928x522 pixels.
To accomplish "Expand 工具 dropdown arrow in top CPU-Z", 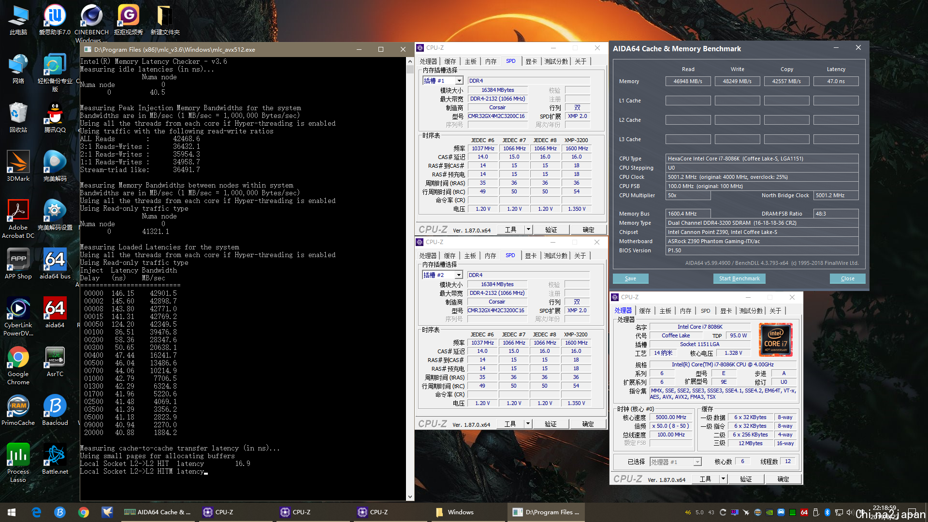I will click(x=528, y=230).
